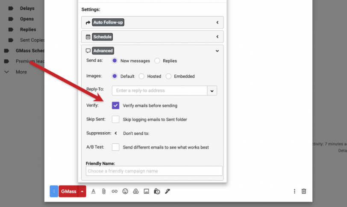Click the Advanced speech bubble icon
The height and width of the screenshot is (207, 347).
coord(88,51)
